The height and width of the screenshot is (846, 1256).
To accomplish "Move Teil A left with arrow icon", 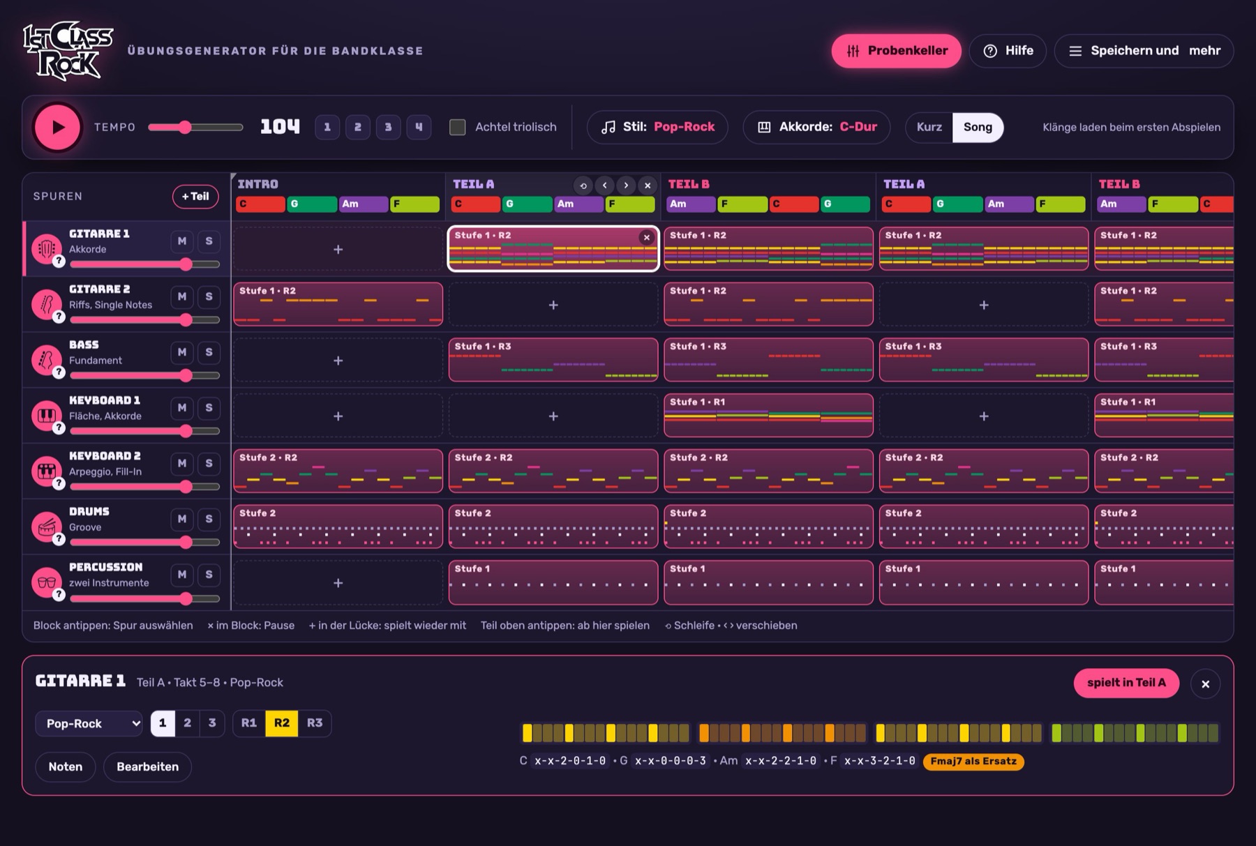I will 605,186.
